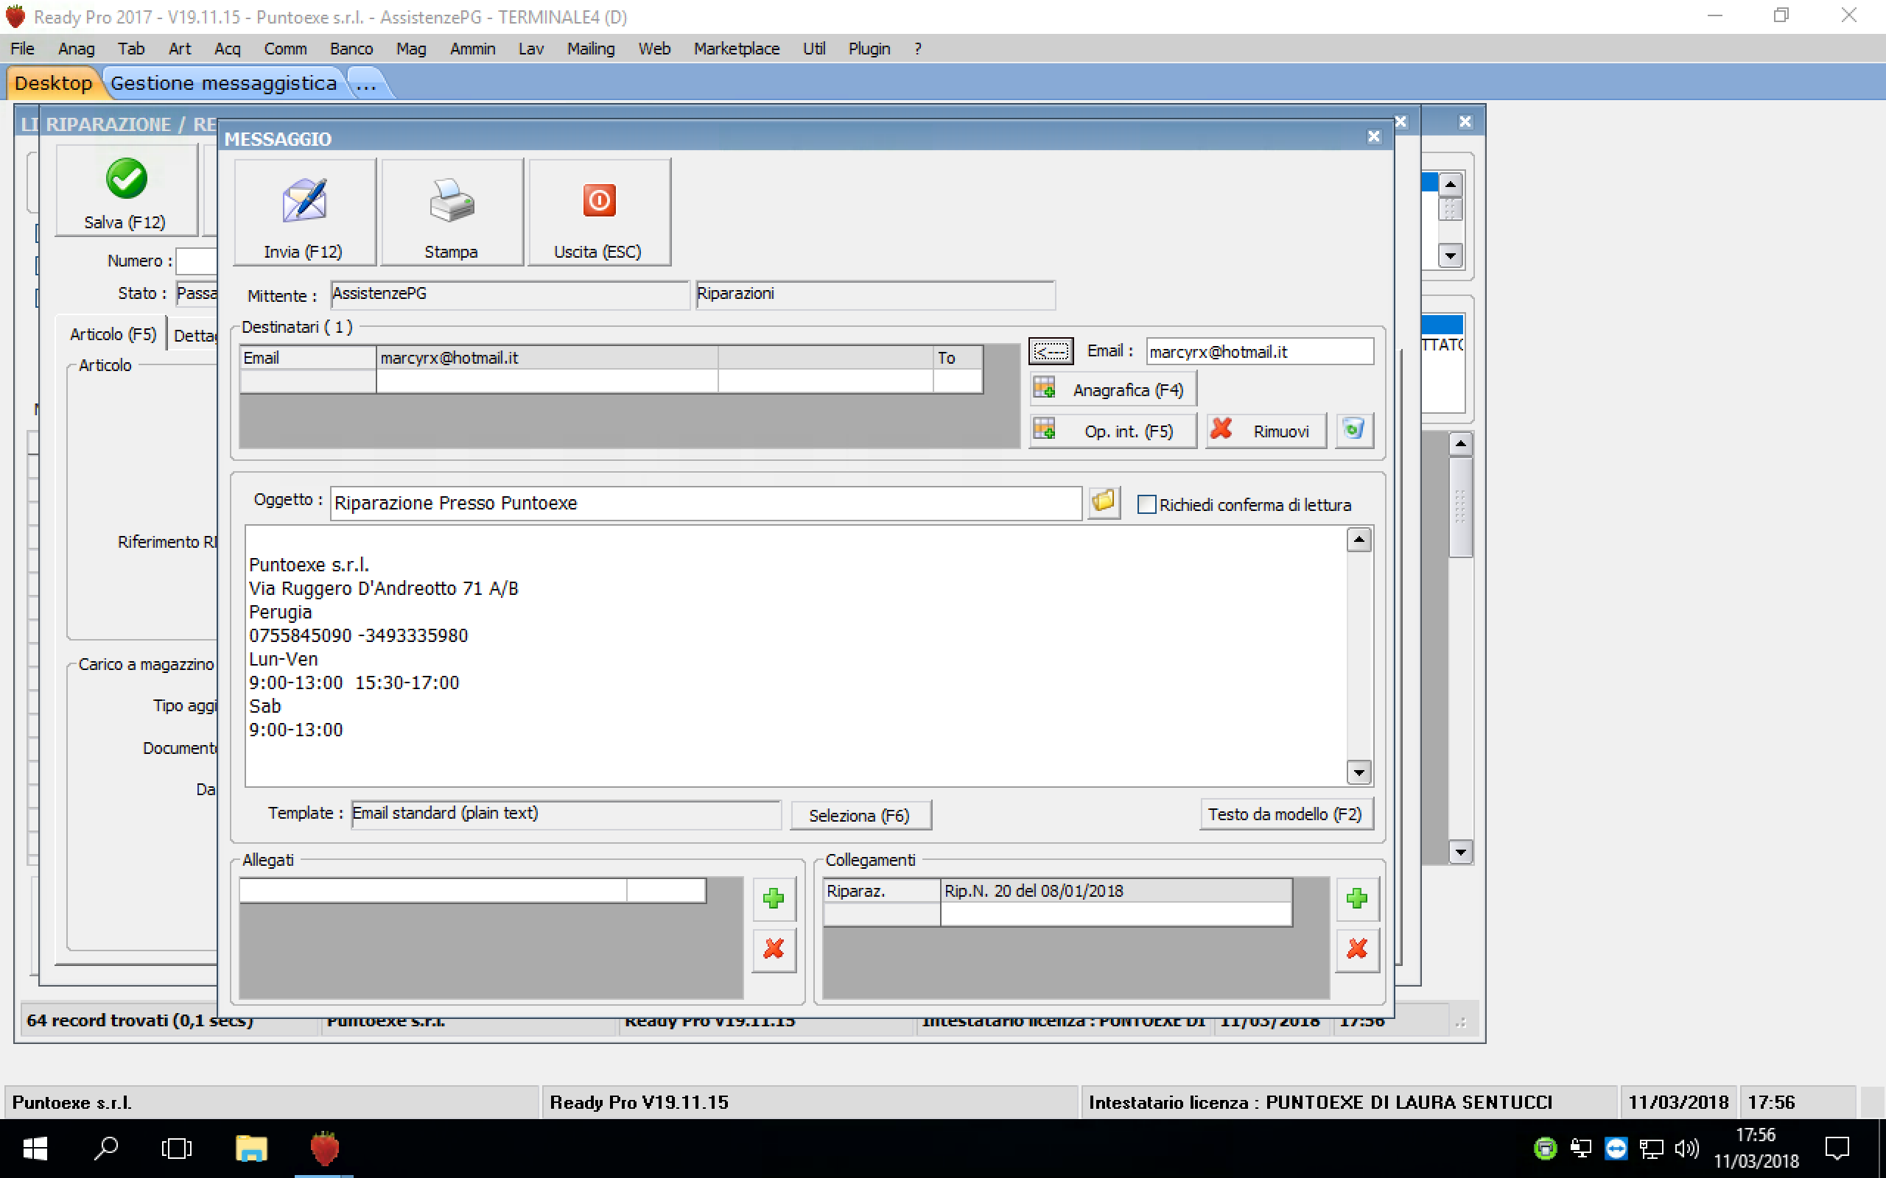Click the TeamViewer tray icon
Image resolution: width=1886 pixels, height=1178 pixels.
tap(1616, 1149)
